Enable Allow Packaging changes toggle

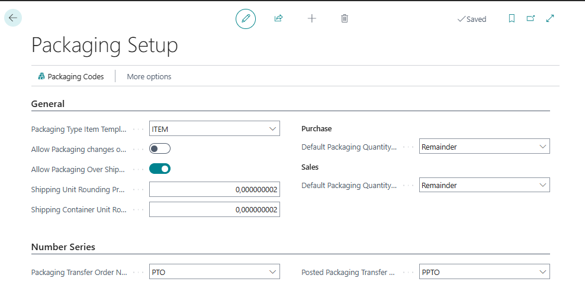point(160,149)
